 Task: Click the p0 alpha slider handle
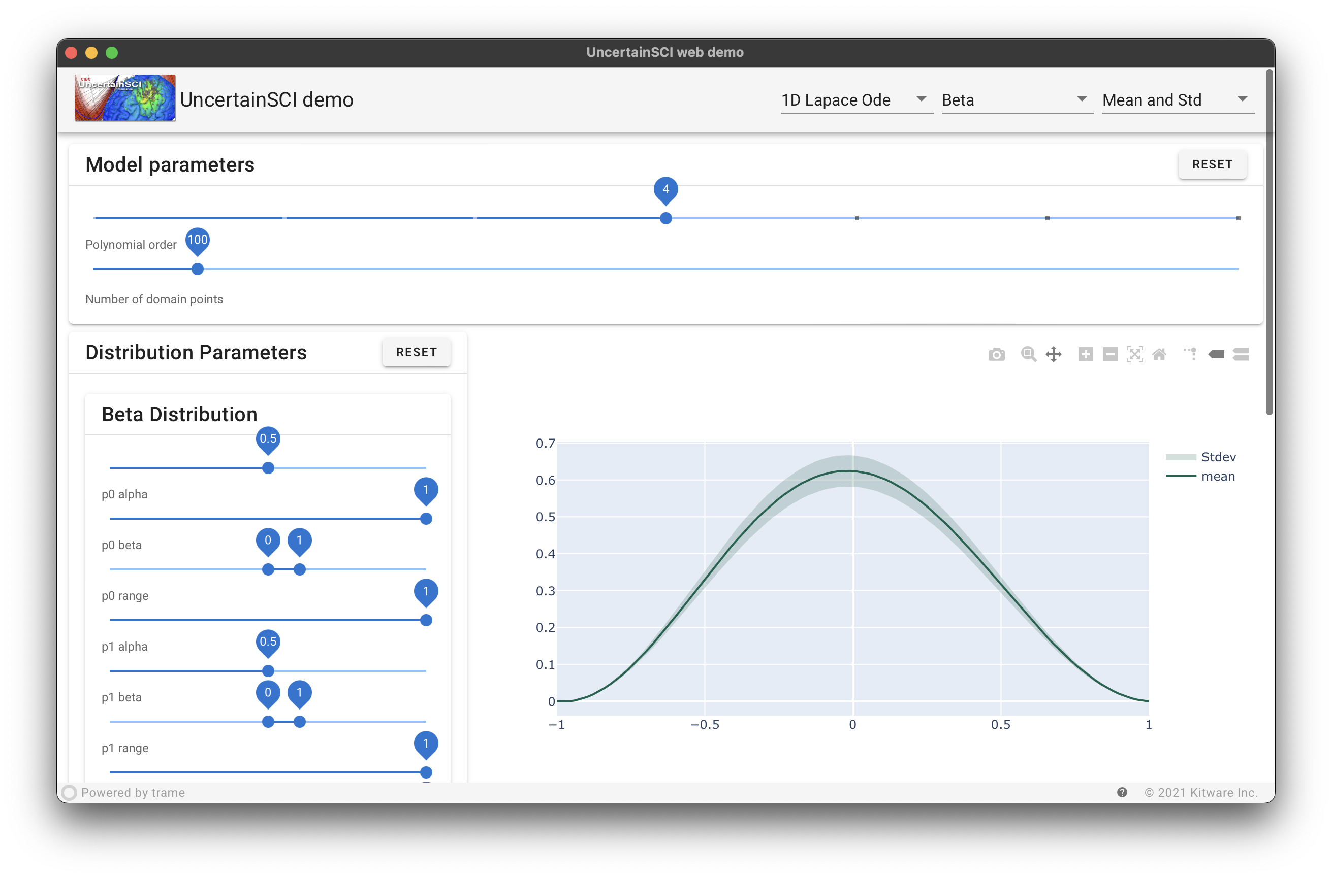[268, 468]
